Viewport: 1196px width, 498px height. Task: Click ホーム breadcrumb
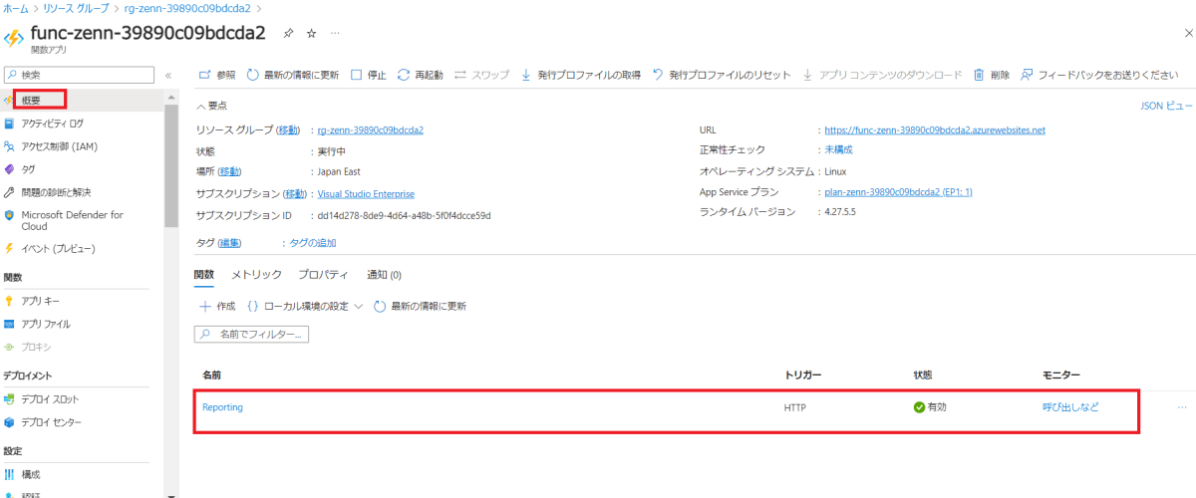(16, 8)
